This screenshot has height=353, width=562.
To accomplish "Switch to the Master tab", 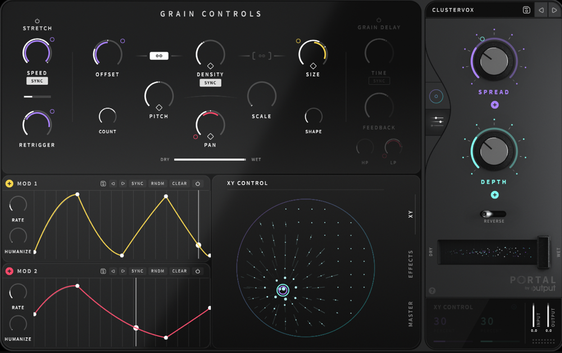I will [x=410, y=314].
